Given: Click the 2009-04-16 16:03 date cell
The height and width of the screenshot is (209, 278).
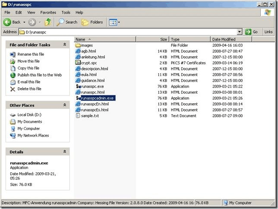Looking at the screenshot, I should [x=227, y=45].
